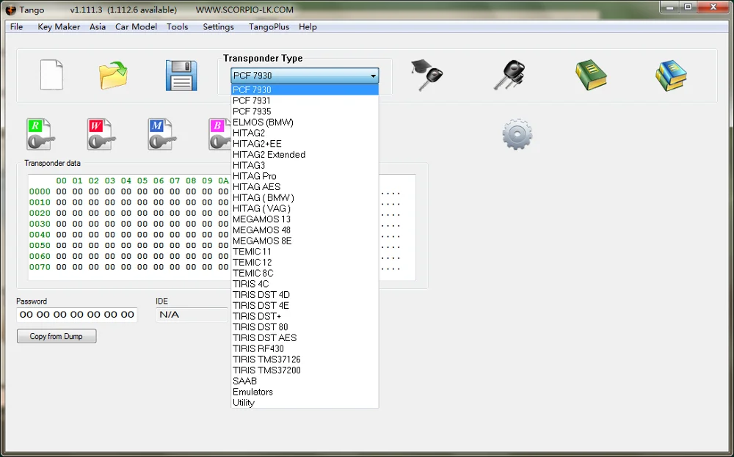Viewport: 734px width, 457px height.
Task: Click inside the Password field
Action: [76, 314]
